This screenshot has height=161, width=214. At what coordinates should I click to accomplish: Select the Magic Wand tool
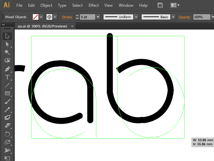7,52
